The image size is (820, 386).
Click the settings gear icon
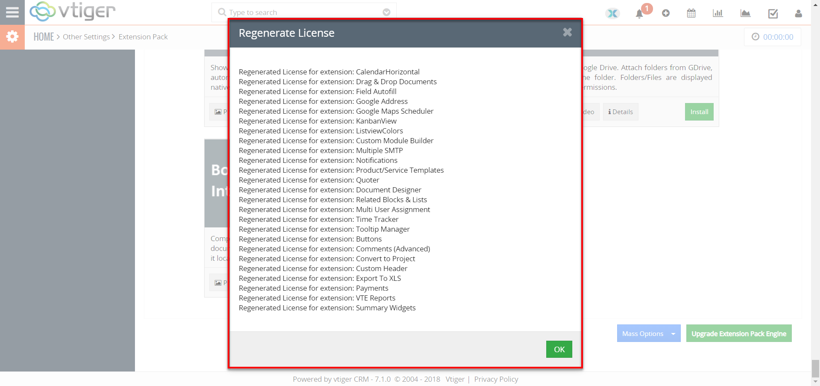[12, 37]
